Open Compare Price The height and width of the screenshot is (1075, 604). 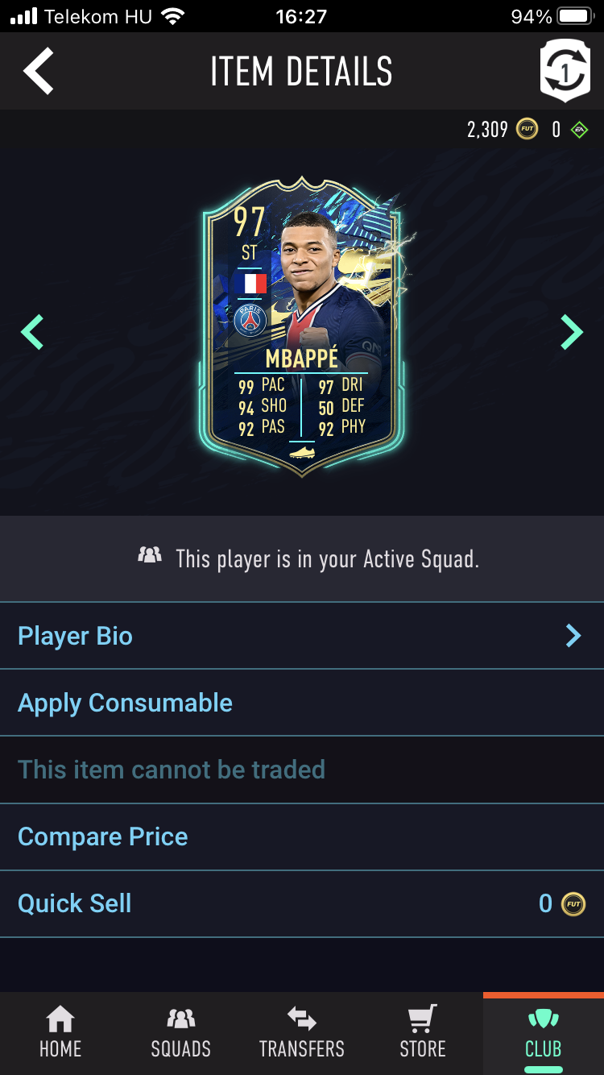pyautogui.click(x=302, y=836)
